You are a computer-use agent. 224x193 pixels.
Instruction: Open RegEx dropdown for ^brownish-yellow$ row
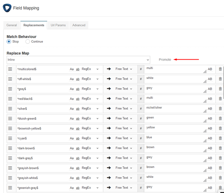pos(90,128)
